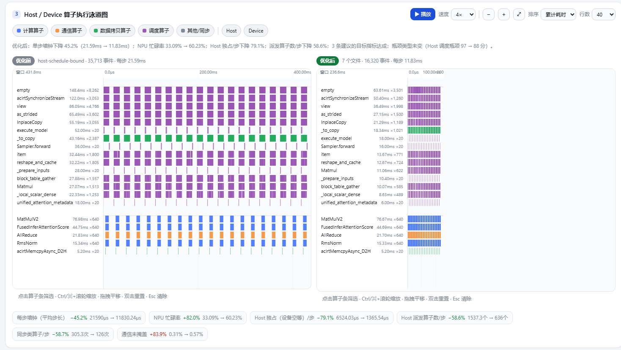Select block_table_gather row in the 优化前 panel
The height and width of the screenshot is (350, 621).
[x=162, y=178]
